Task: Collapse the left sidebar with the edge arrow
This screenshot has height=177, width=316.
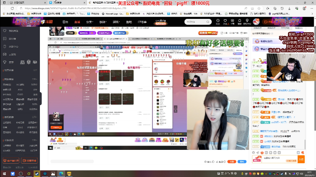Action: (40, 99)
